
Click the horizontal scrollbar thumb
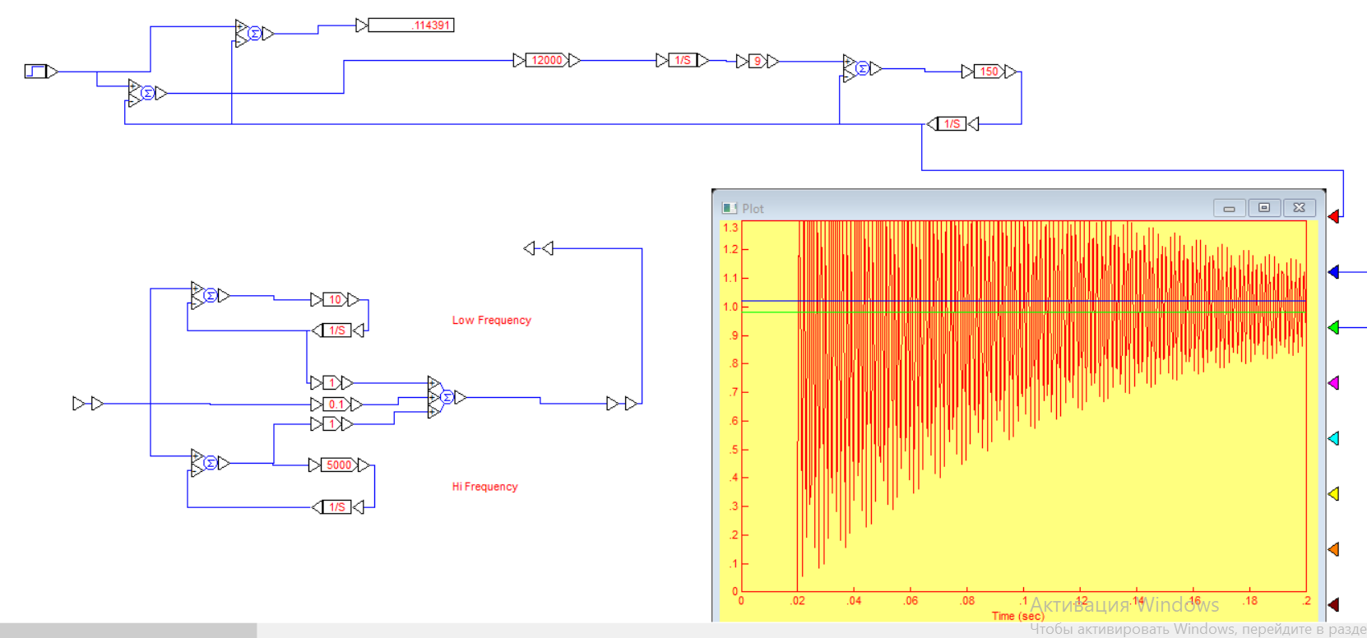click(128, 631)
